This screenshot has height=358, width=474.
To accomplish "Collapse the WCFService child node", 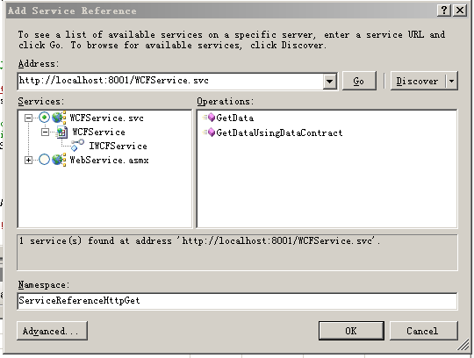I will (45, 132).
